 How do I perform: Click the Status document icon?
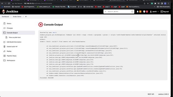click(4, 23)
